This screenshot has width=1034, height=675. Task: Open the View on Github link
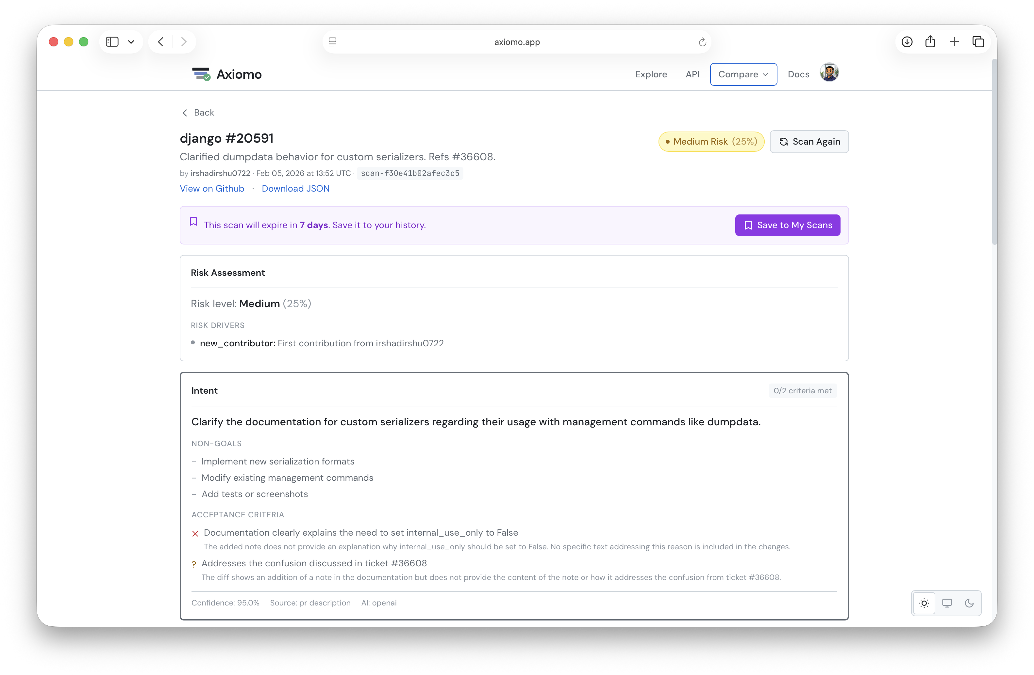point(212,188)
